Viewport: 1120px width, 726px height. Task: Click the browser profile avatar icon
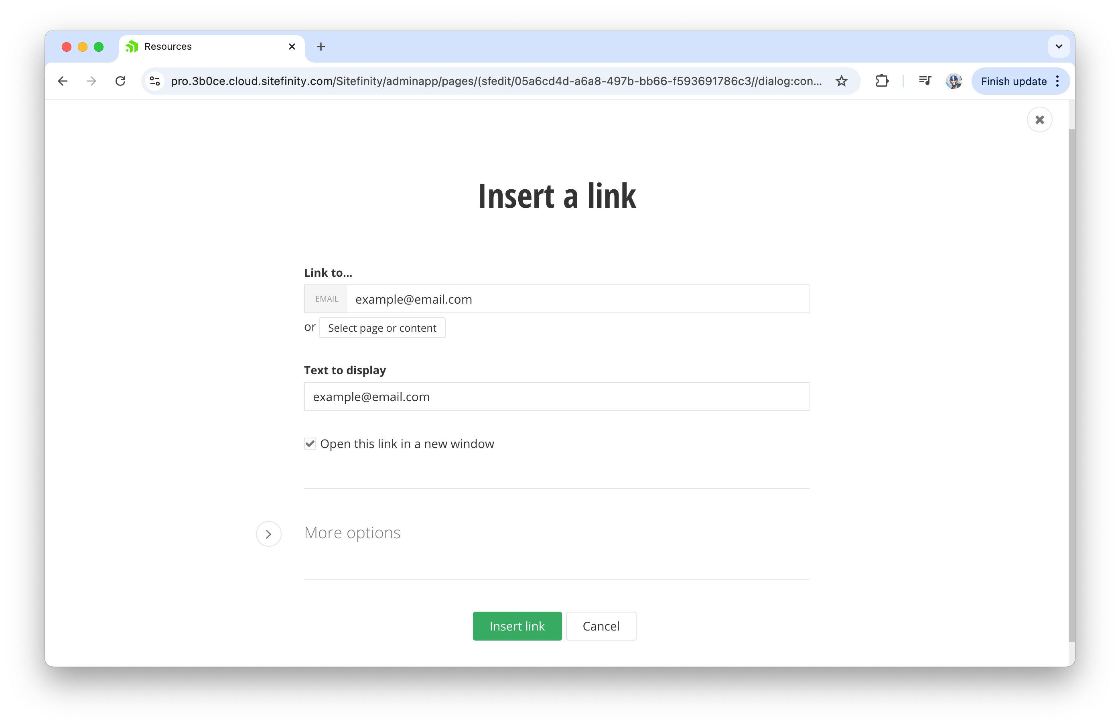pyautogui.click(x=954, y=81)
